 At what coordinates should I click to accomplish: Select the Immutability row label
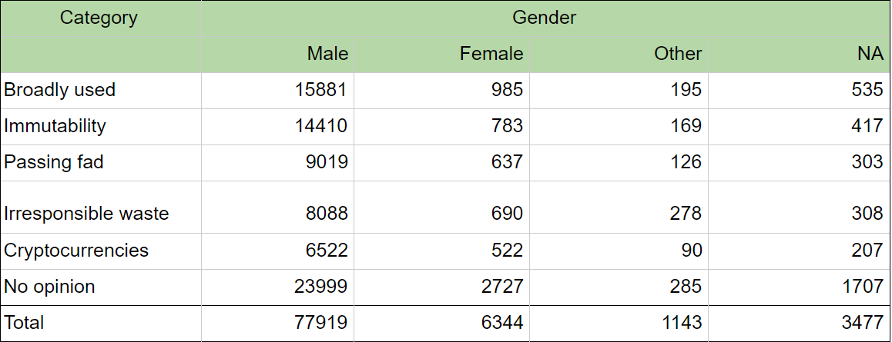pos(101,127)
